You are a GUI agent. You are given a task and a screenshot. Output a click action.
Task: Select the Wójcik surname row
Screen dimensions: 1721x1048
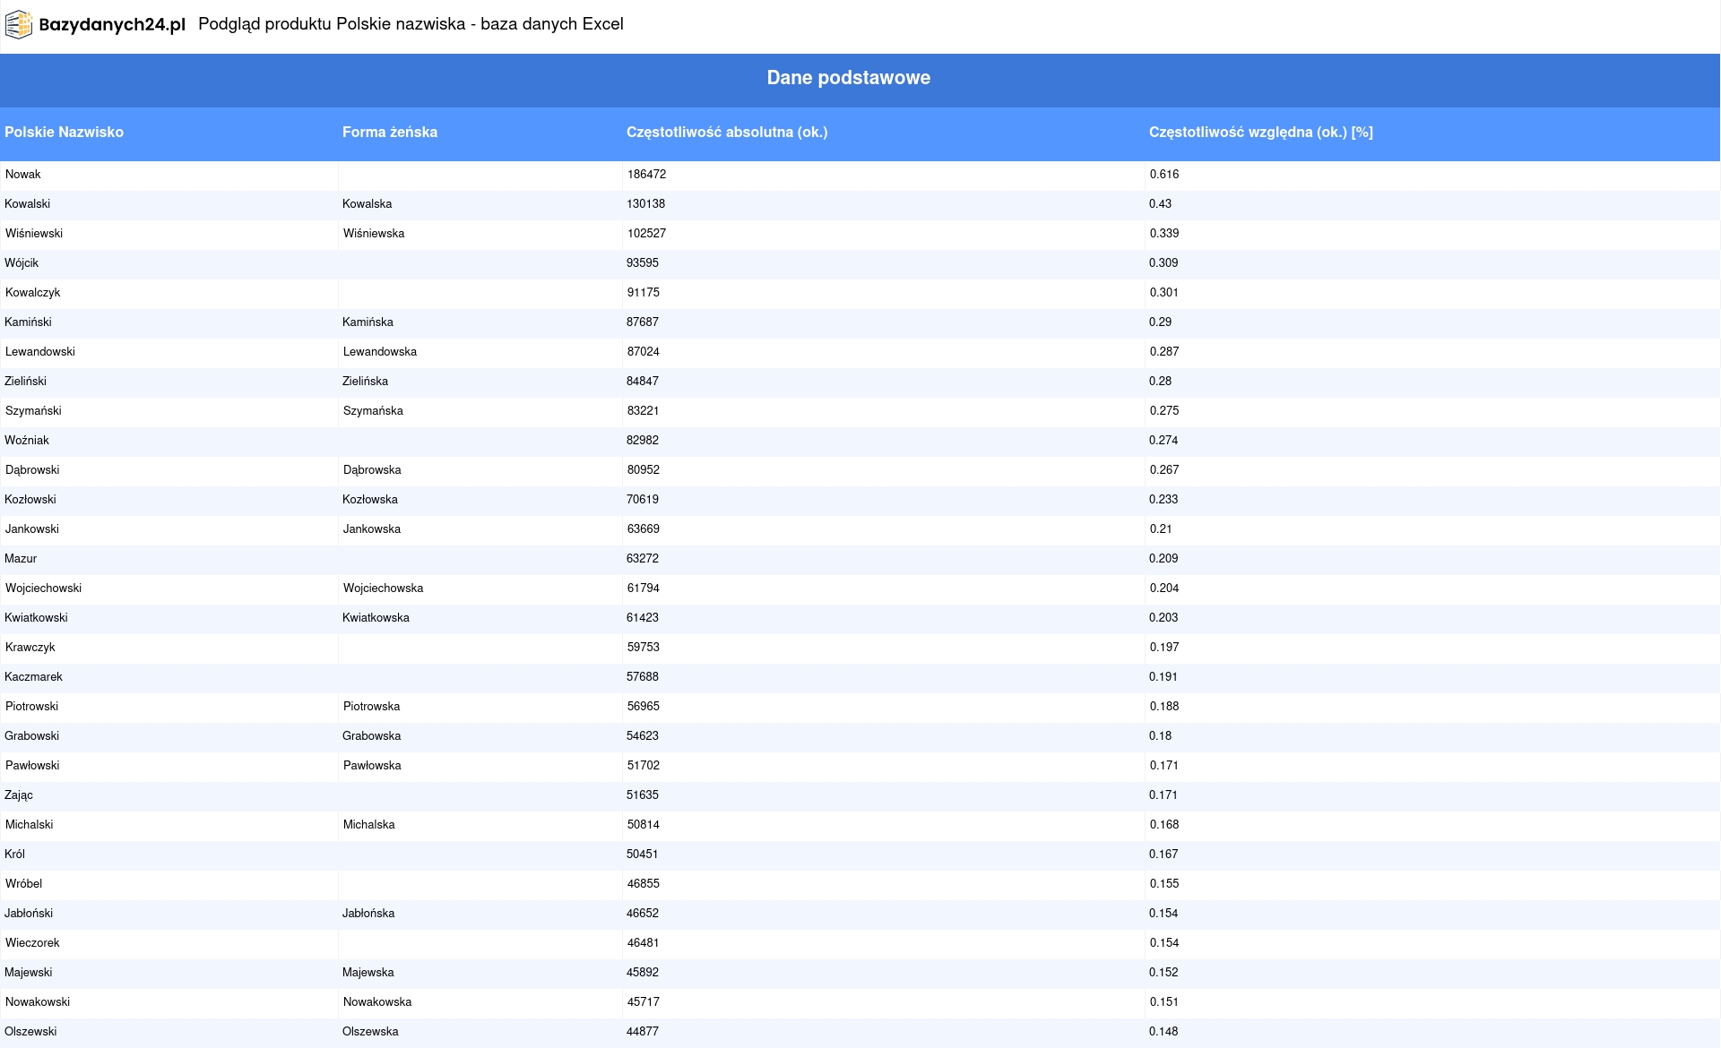pos(22,263)
